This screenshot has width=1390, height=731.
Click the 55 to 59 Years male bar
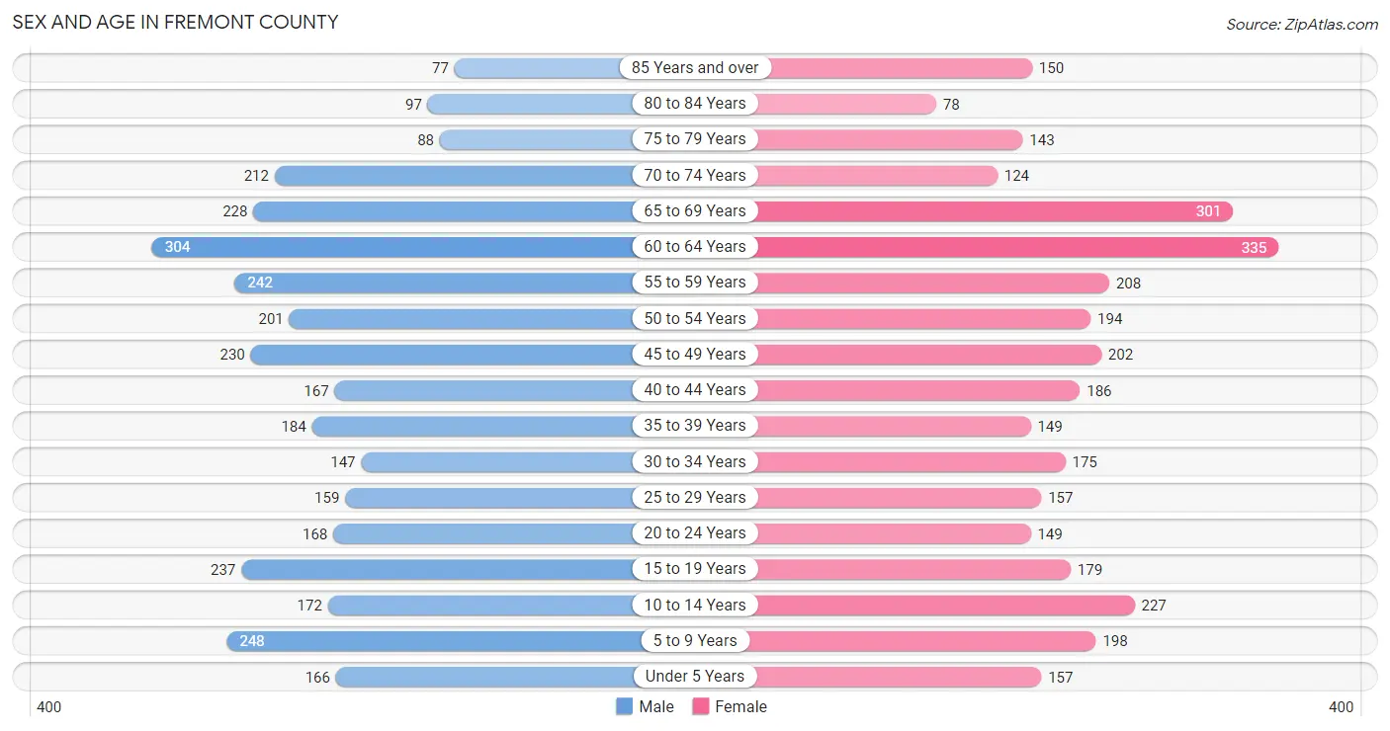click(433, 283)
